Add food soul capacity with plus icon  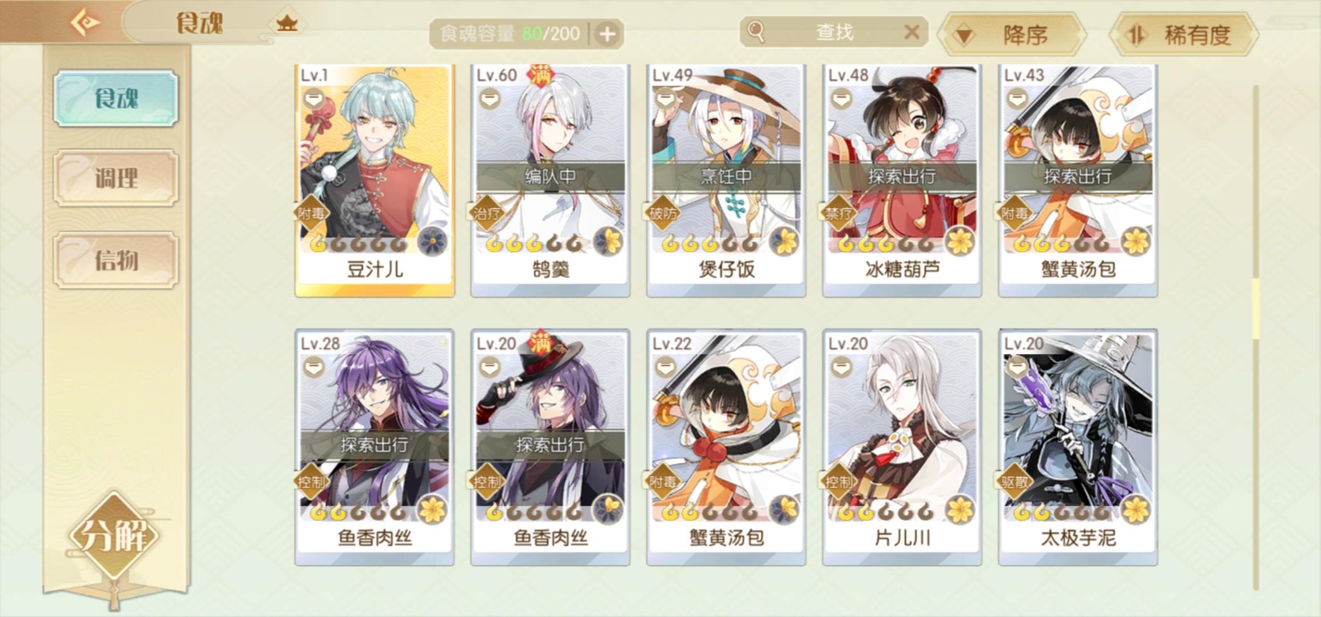click(x=607, y=34)
